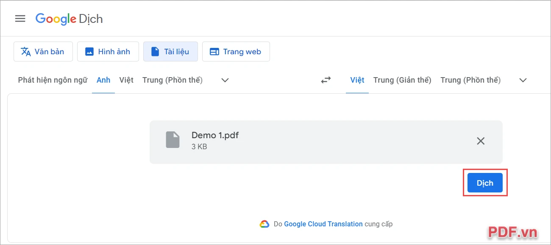This screenshot has width=551, height=245.
Task: Choose Phát hiện ngôn ngữ as source
Action: pos(53,80)
